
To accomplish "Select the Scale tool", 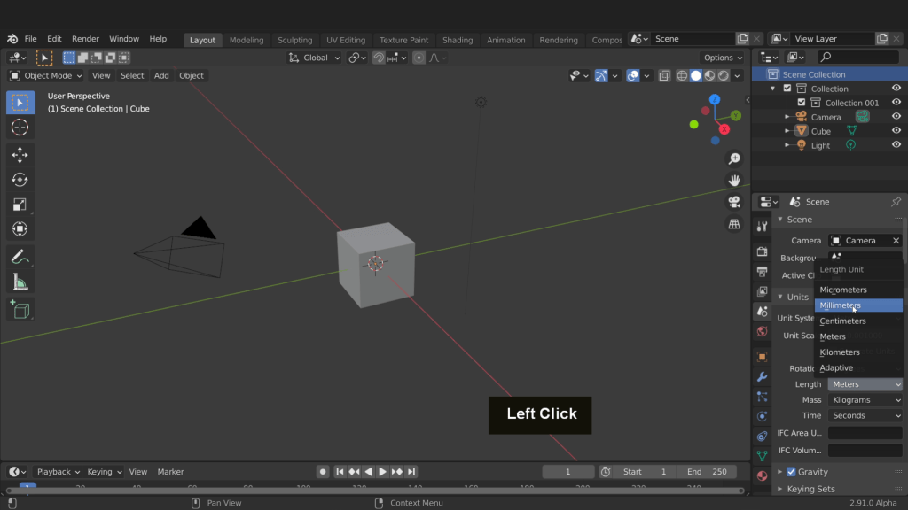I will point(20,205).
